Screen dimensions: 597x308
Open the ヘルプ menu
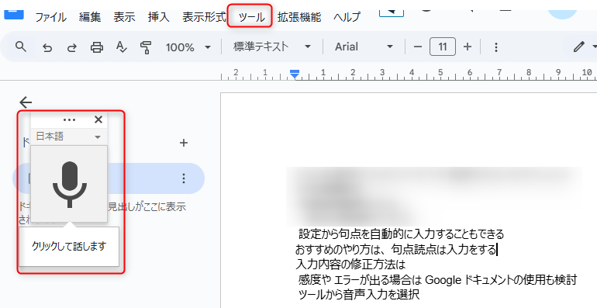(347, 17)
